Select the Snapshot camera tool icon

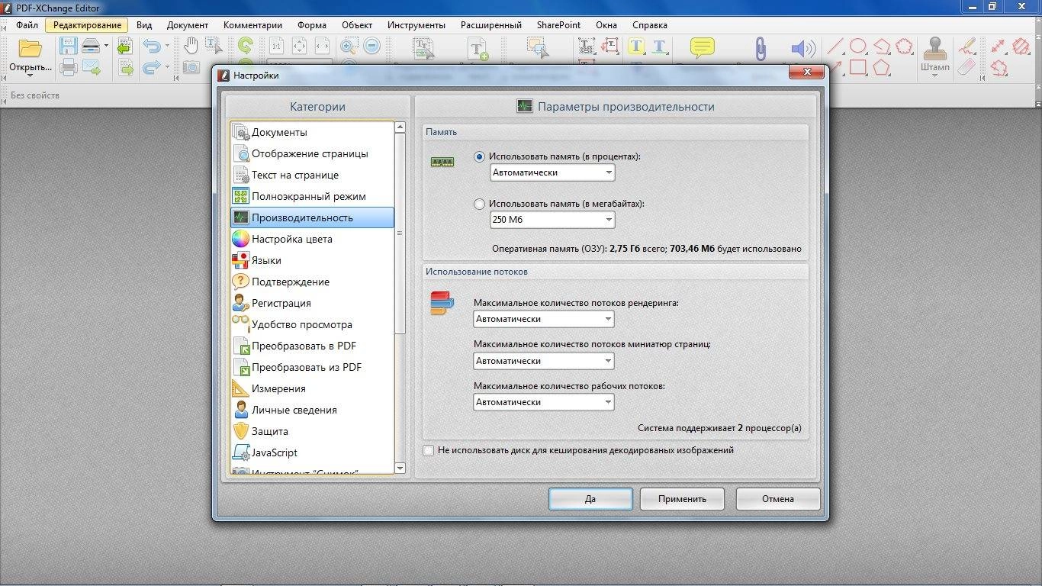(x=191, y=68)
